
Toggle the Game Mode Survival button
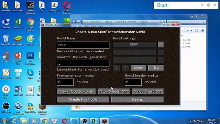pos(76,91)
